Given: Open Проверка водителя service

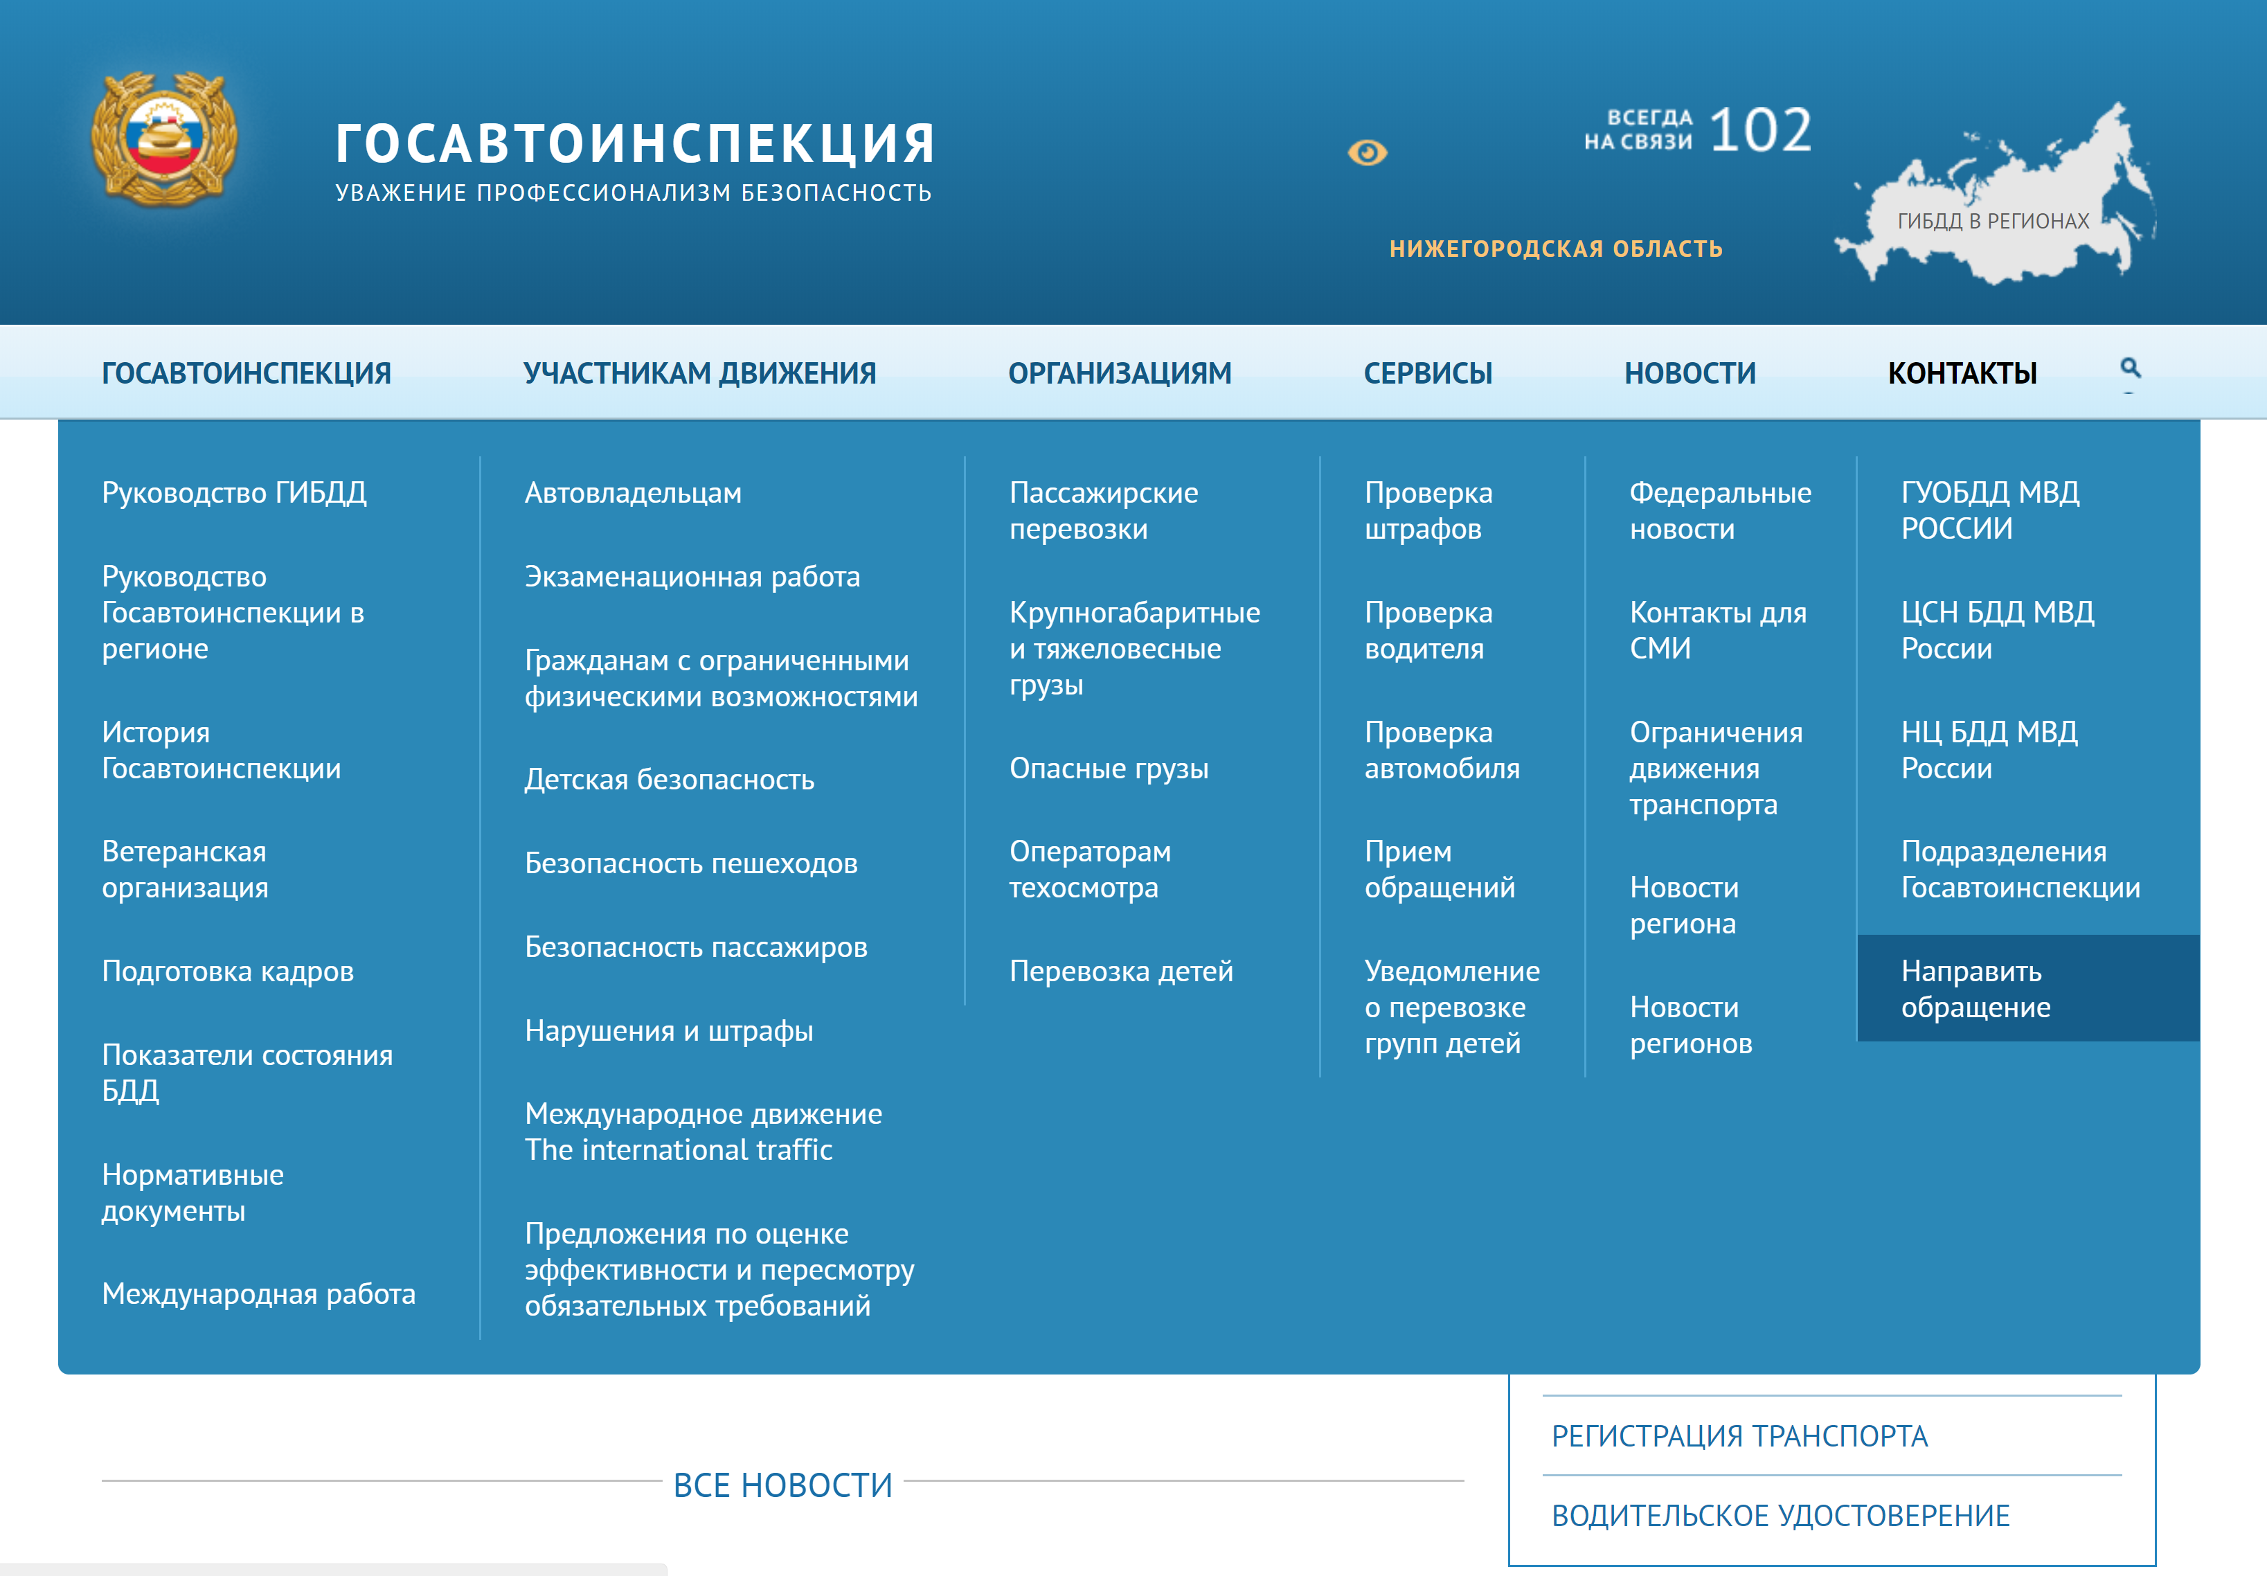Looking at the screenshot, I should (1428, 630).
